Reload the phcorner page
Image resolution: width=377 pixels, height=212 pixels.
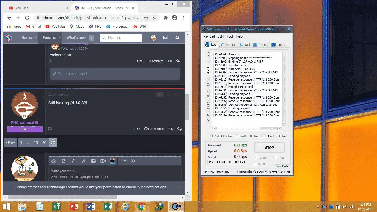point(27,18)
